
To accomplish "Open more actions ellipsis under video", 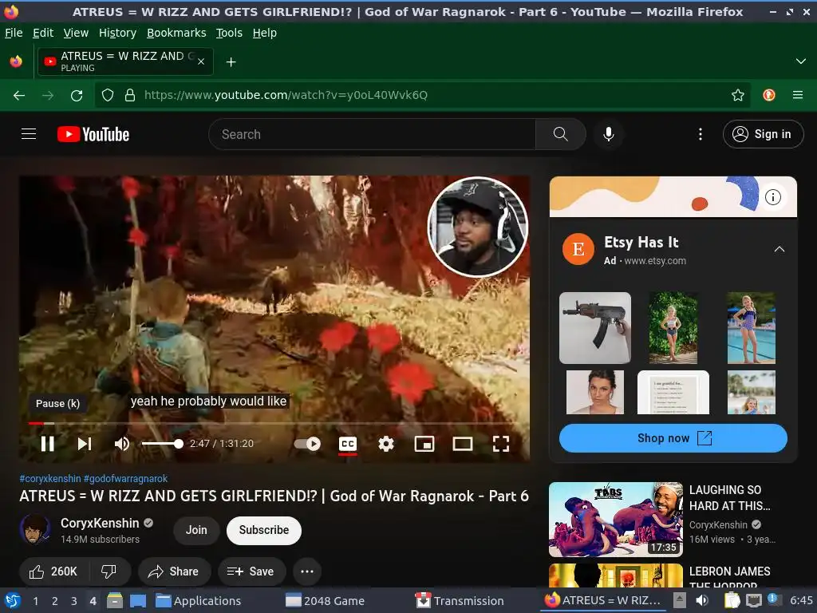I will (x=307, y=571).
